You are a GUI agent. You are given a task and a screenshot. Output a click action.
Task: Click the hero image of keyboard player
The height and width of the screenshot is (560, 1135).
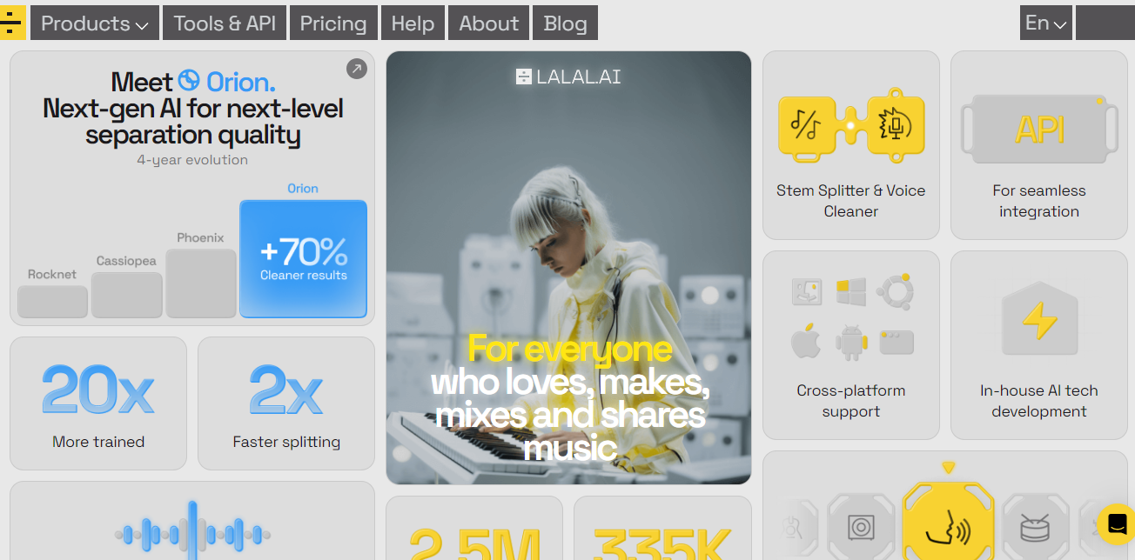(568, 267)
